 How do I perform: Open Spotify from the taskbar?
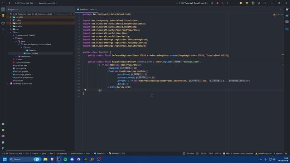coord(65,159)
